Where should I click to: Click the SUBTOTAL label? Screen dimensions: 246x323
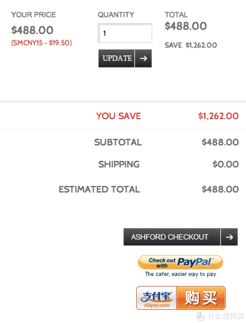pos(118,142)
